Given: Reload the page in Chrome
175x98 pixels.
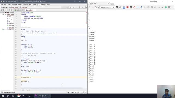Looking at the screenshot, I should pos(96,7).
